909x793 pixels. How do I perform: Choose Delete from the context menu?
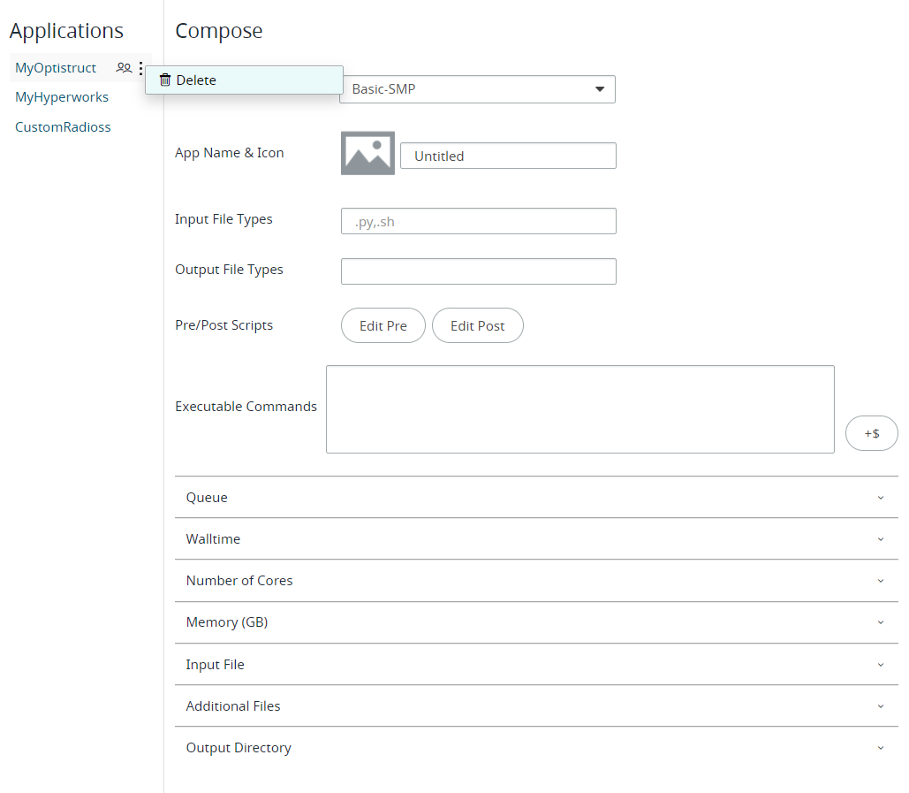click(244, 80)
